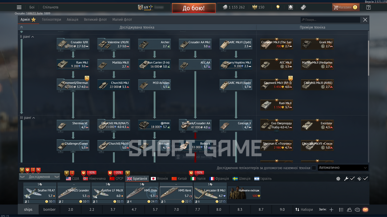Screen dimensions: 387x217
Task: Open the Набори presets selector
Action: click(x=304, y=209)
